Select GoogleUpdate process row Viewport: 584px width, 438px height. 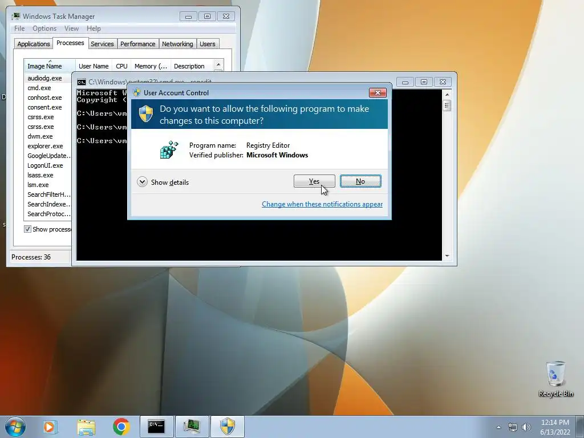point(48,156)
